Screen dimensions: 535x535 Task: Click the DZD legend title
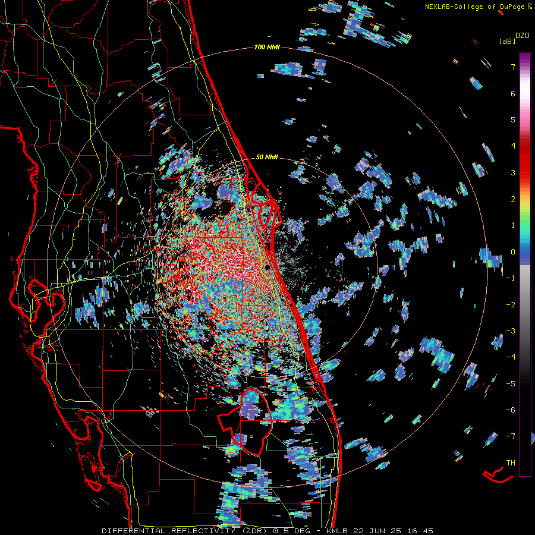point(523,36)
